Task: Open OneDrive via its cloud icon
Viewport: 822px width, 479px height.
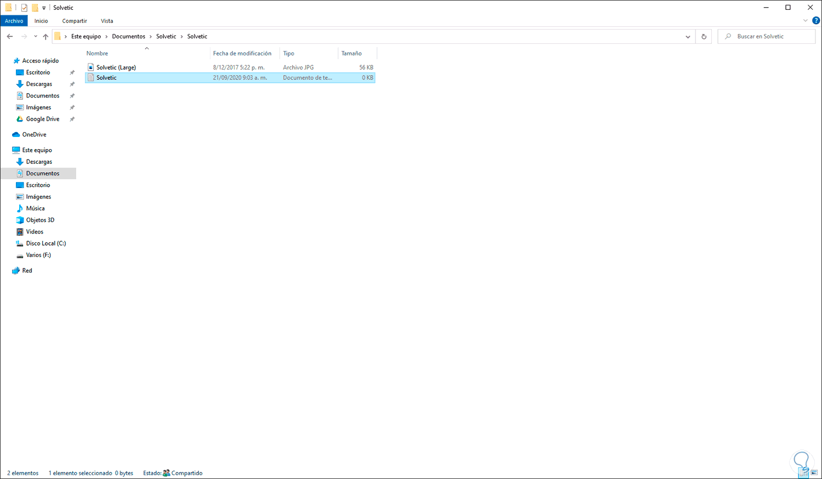Action: click(16, 134)
